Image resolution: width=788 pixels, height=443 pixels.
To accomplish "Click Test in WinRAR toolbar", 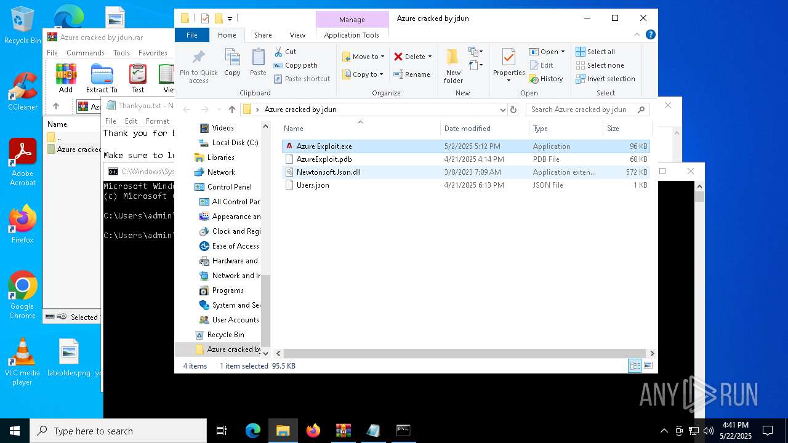I will [x=138, y=78].
